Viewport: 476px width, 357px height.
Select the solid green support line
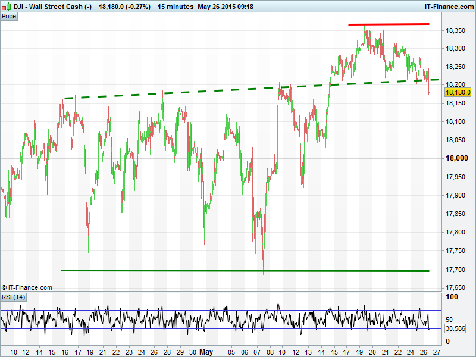coord(238,271)
